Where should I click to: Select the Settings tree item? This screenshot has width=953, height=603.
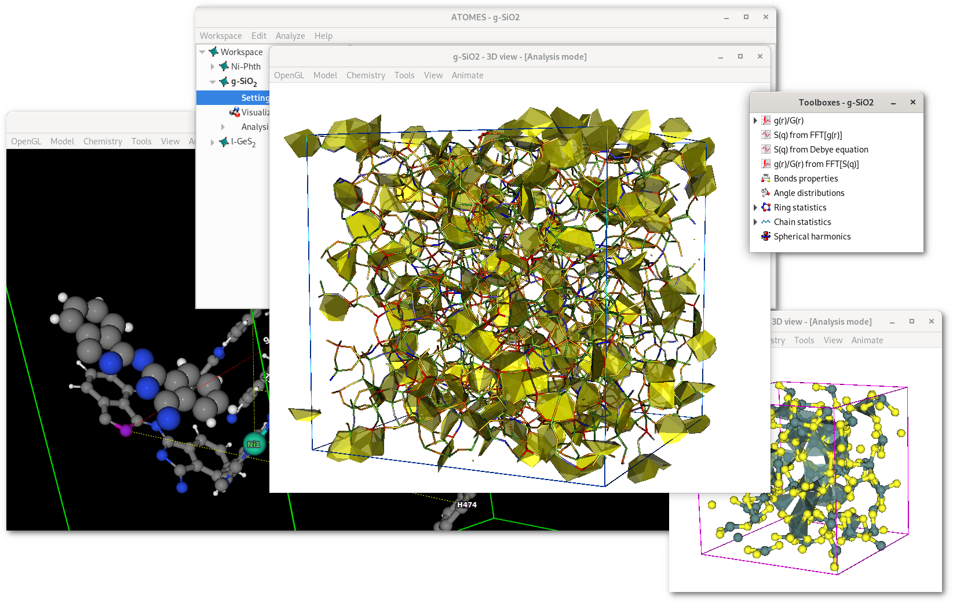pyautogui.click(x=255, y=98)
